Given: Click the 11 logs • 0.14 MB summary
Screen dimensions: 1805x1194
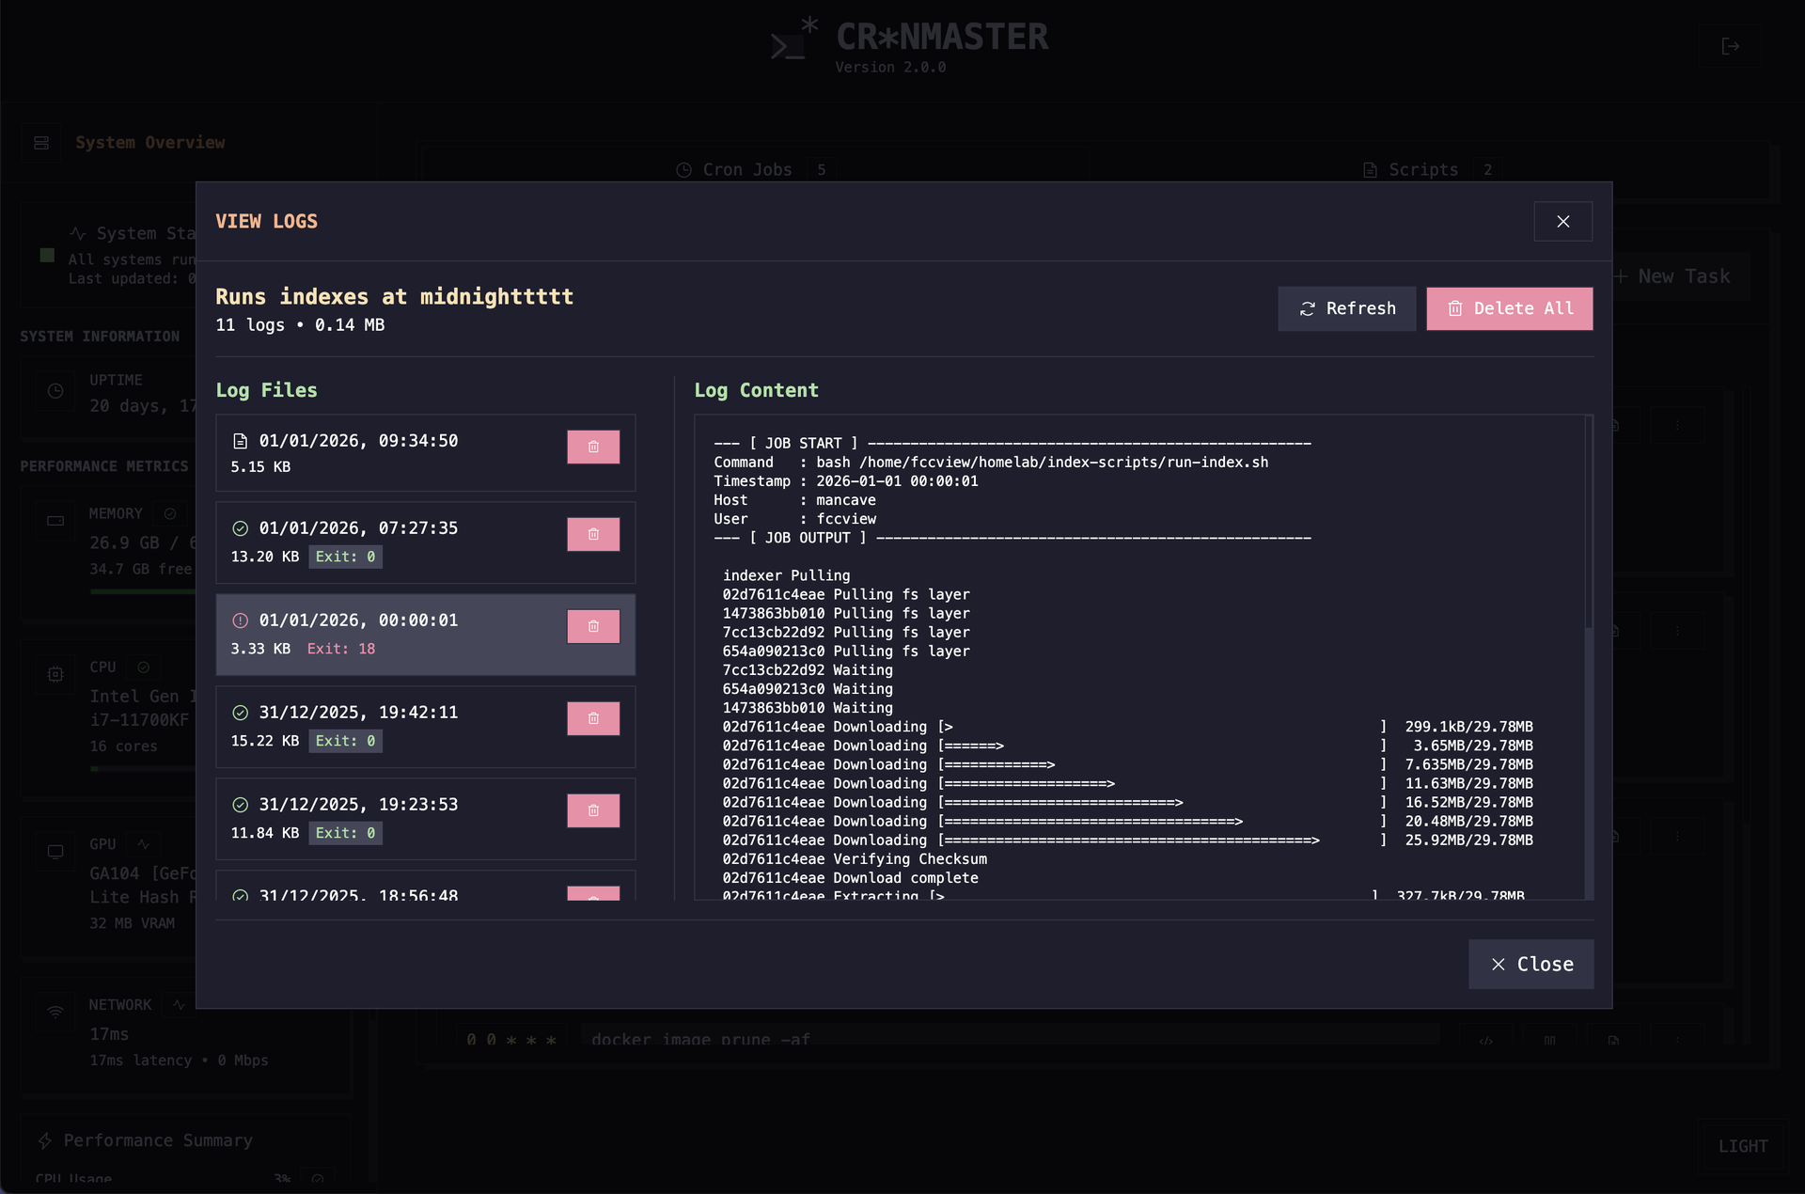Looking at the screenshot, I should (300, 325).
